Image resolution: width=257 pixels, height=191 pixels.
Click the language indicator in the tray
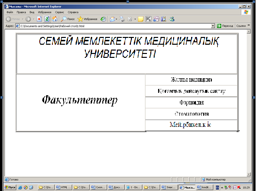pyautogui.click(x=217, y=188)
